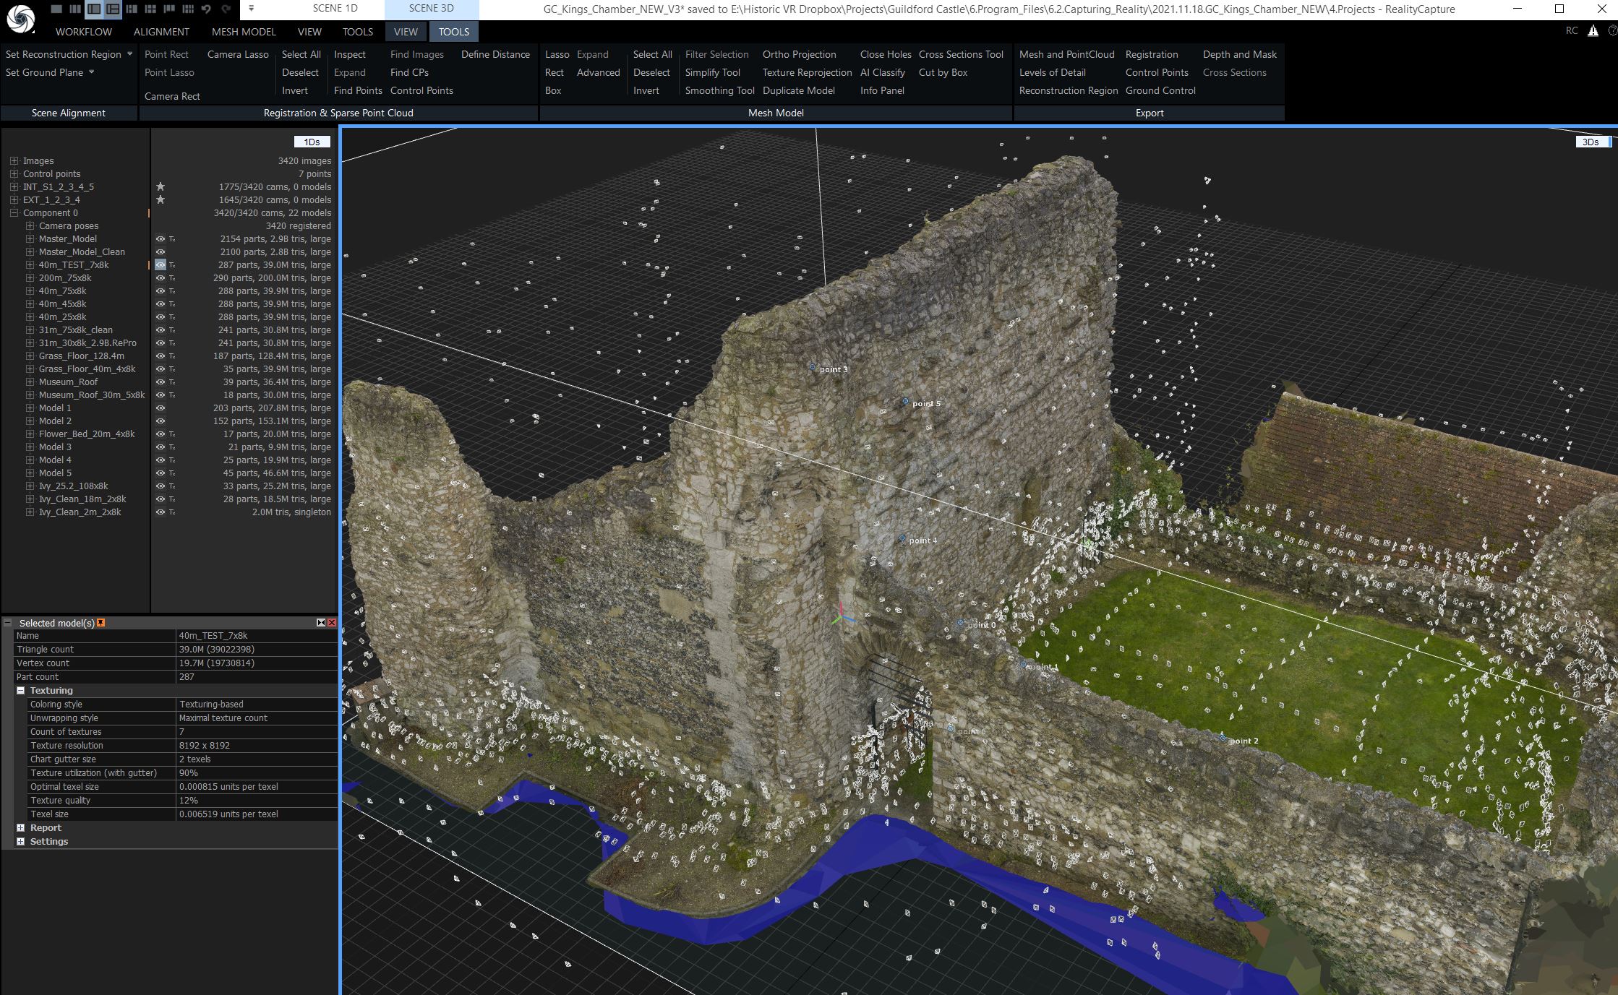The height and width of the screenshot is (995, 1618).
Task: Click the Define Distance button
Action: (x=496, y=54)
